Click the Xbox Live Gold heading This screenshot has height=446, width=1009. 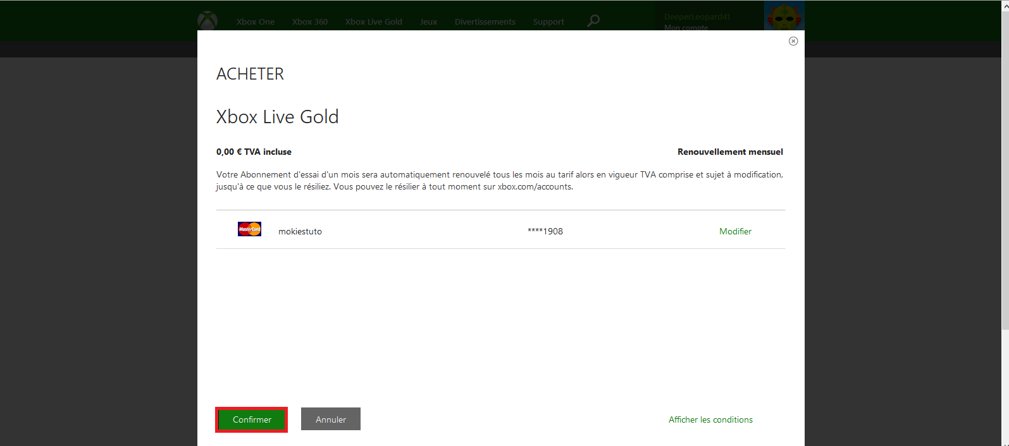(x=277, y=117)
